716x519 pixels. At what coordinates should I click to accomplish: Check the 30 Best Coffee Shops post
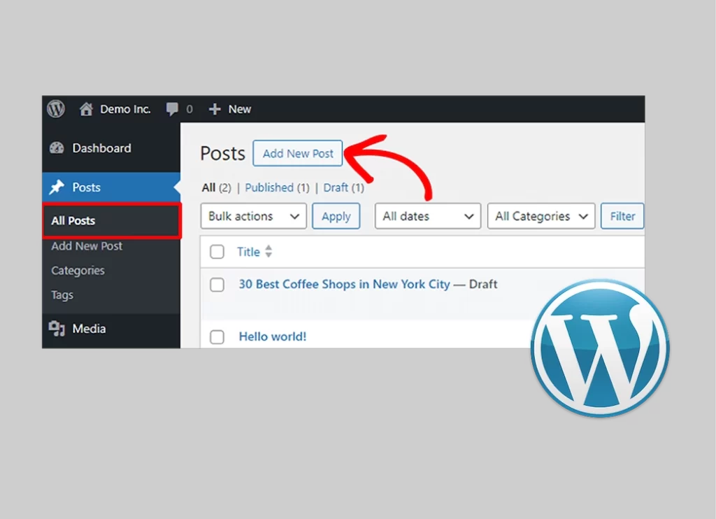coord(217,285)
